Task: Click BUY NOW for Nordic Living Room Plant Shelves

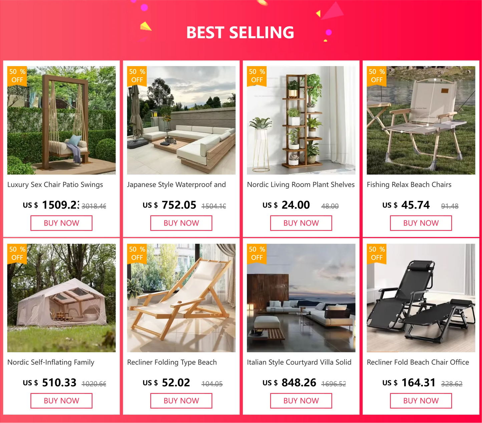Action: 301,223
